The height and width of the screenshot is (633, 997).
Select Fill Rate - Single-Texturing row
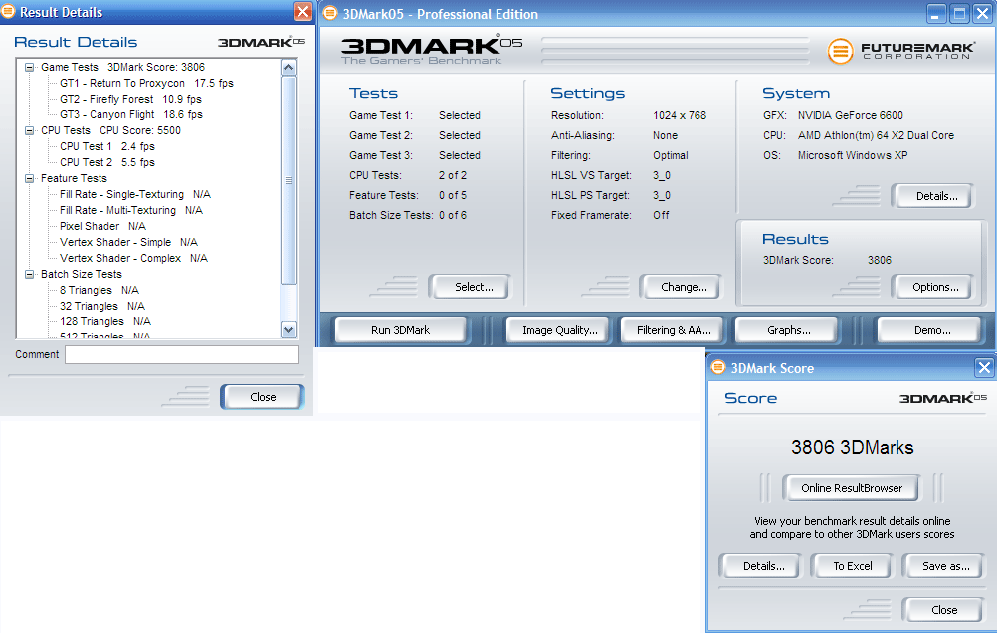point(134,194)
